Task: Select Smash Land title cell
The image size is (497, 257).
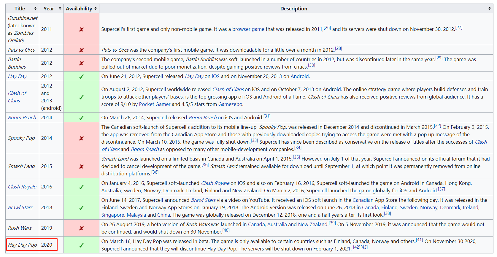Action: [x=22, y=166]
